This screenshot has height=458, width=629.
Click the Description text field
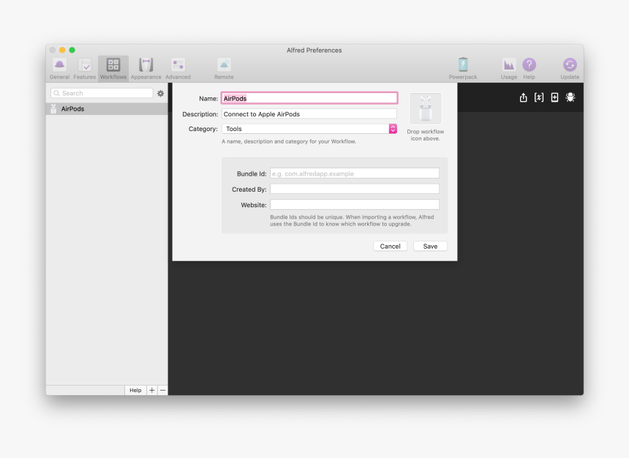tap(309, 114)
